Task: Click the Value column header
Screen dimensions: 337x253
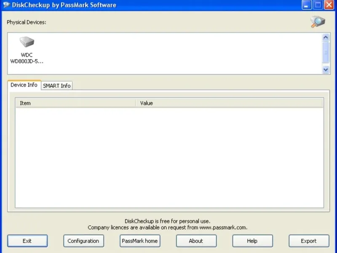Action: 229,103
